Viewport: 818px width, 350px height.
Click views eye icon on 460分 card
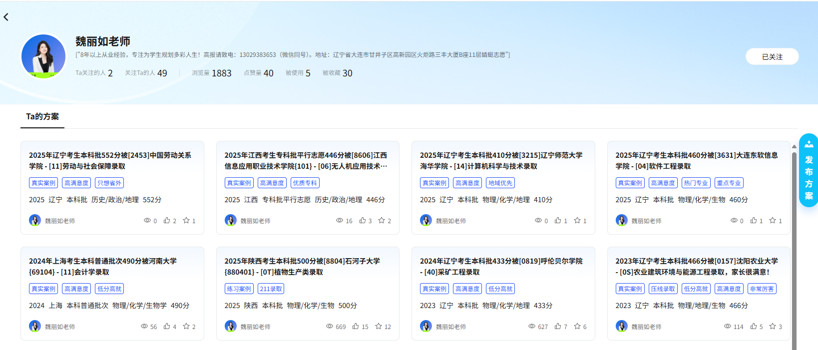[x=734, y=220]
